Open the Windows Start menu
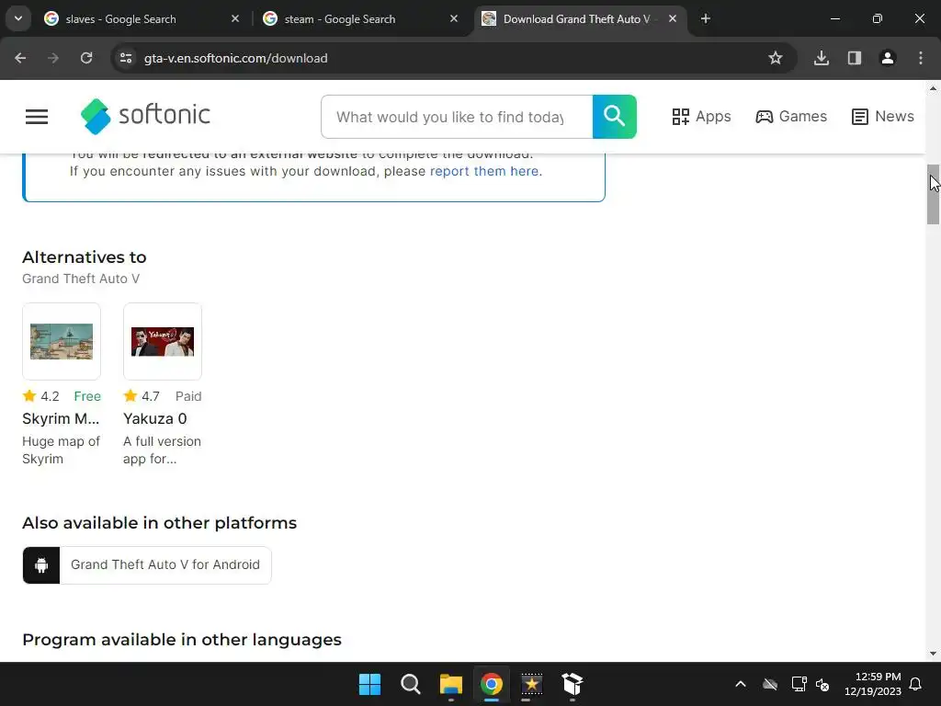The height and width of the screenshot is (706, 941). (x=369, y=684)
